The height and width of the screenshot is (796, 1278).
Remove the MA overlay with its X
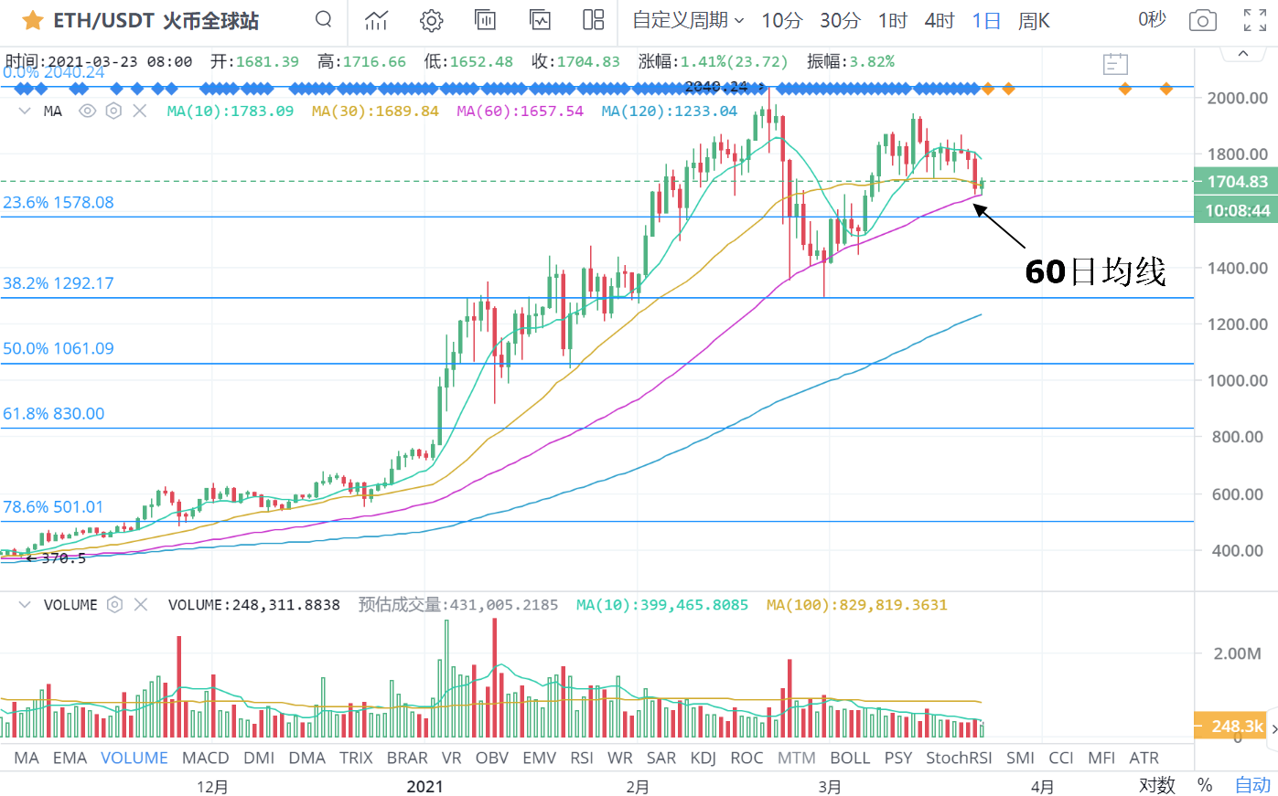139,110
